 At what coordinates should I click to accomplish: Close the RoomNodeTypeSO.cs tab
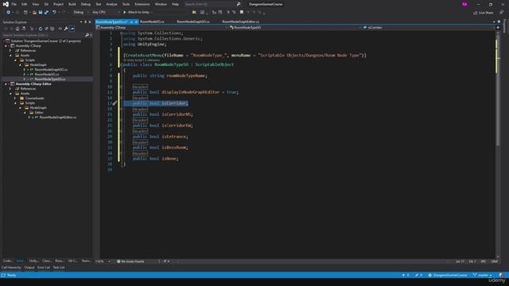[x=136, y=21]
